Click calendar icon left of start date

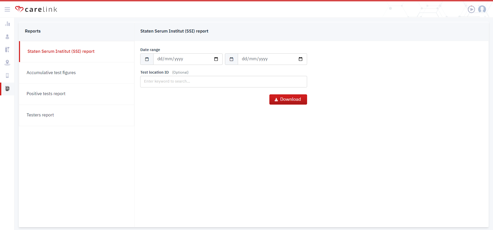click(147, 59)
